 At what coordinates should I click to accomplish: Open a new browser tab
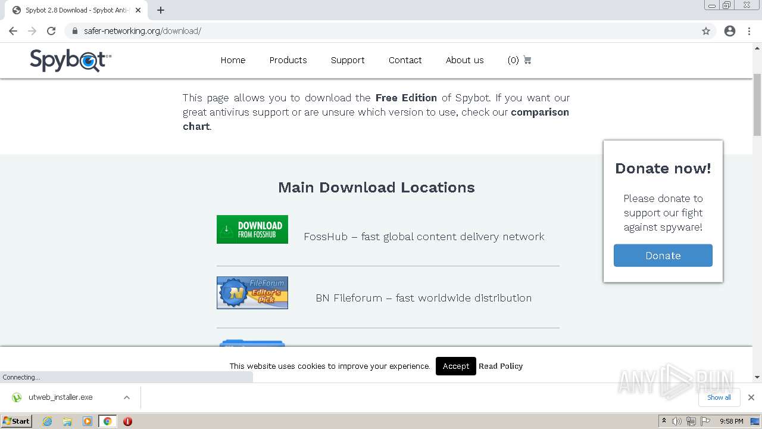pos(161,10)
